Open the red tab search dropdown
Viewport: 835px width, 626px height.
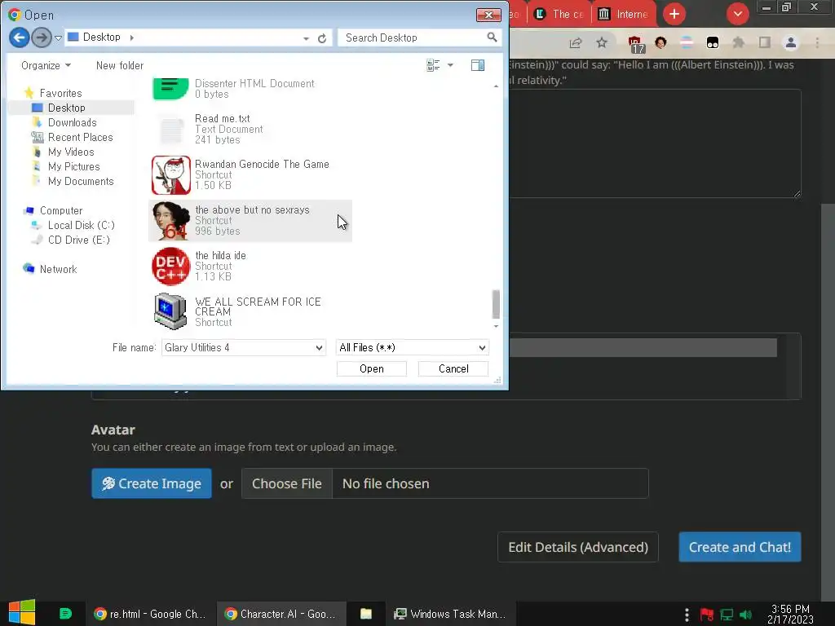coord(737,14)
